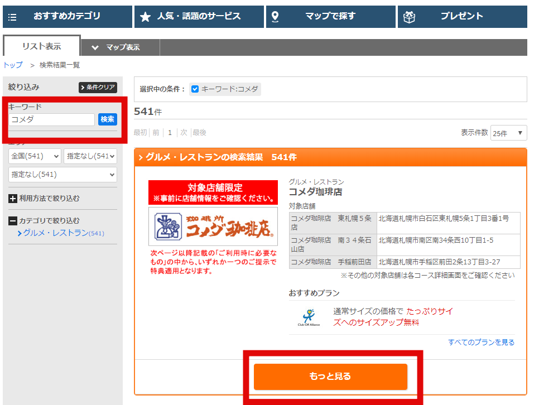The height and width of the screenshot is (405, 539).
Task: Open the lower wide 指定なし(541) dropdown
Action: (62, 175)
